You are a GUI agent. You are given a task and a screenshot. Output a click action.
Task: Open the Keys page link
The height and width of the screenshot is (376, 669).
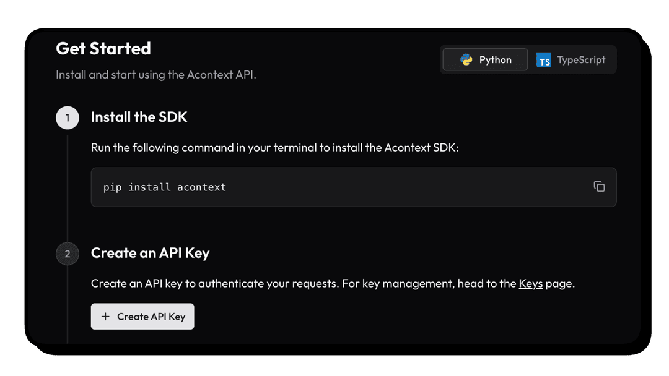pos(530,284)
